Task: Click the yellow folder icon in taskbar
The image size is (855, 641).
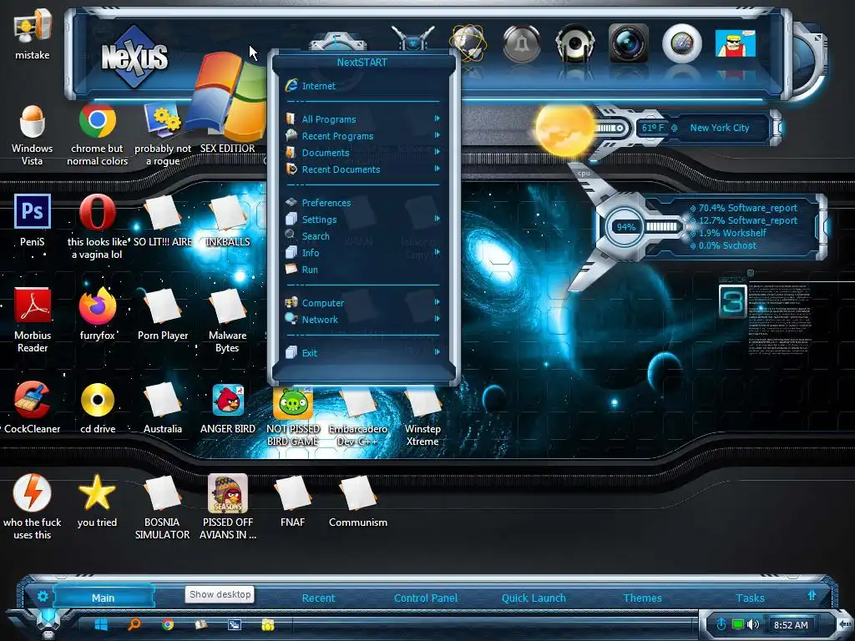Action: [268, 624]
